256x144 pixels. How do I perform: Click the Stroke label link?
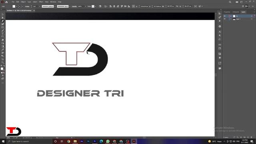click(x=27, y=6)
